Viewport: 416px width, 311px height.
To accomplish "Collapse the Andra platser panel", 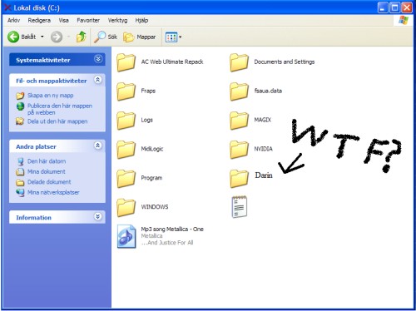I will [98, 146].
